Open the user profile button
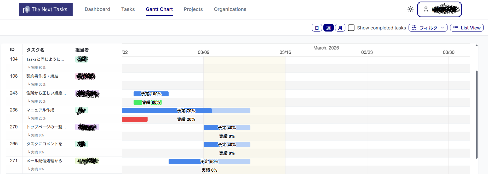Viewport: 488px width, 174px height. tap(439, 9)
